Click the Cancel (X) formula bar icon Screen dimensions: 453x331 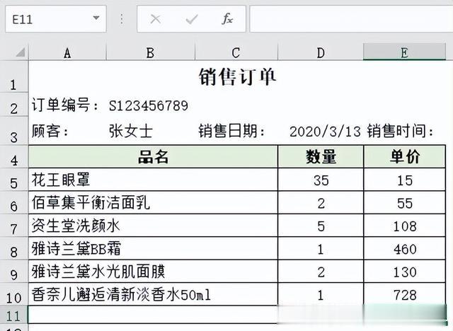coord(156,19)
